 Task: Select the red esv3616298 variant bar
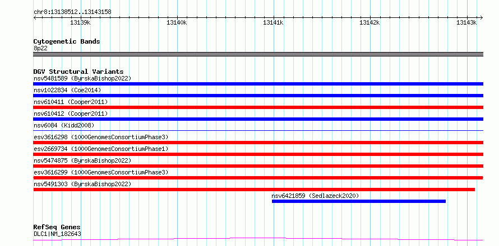[x=258, y=143]
